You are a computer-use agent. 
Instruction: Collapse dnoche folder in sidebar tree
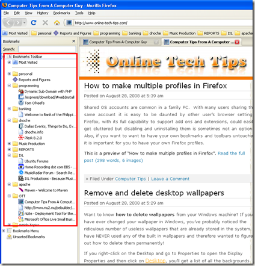pyautogui.click(x=9, y=120)
